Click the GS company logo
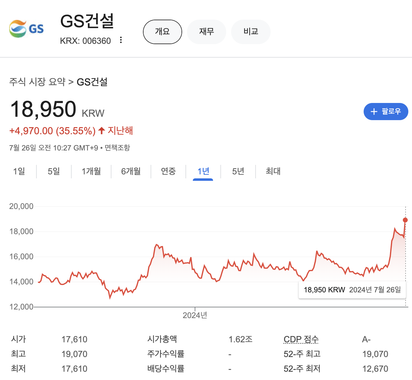Image resolution: width=412 pixels, height=380 pixels. [x=26, y=29]
